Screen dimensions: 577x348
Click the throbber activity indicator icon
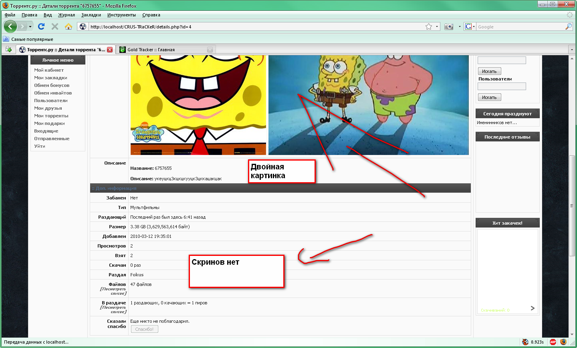point(569,15)
